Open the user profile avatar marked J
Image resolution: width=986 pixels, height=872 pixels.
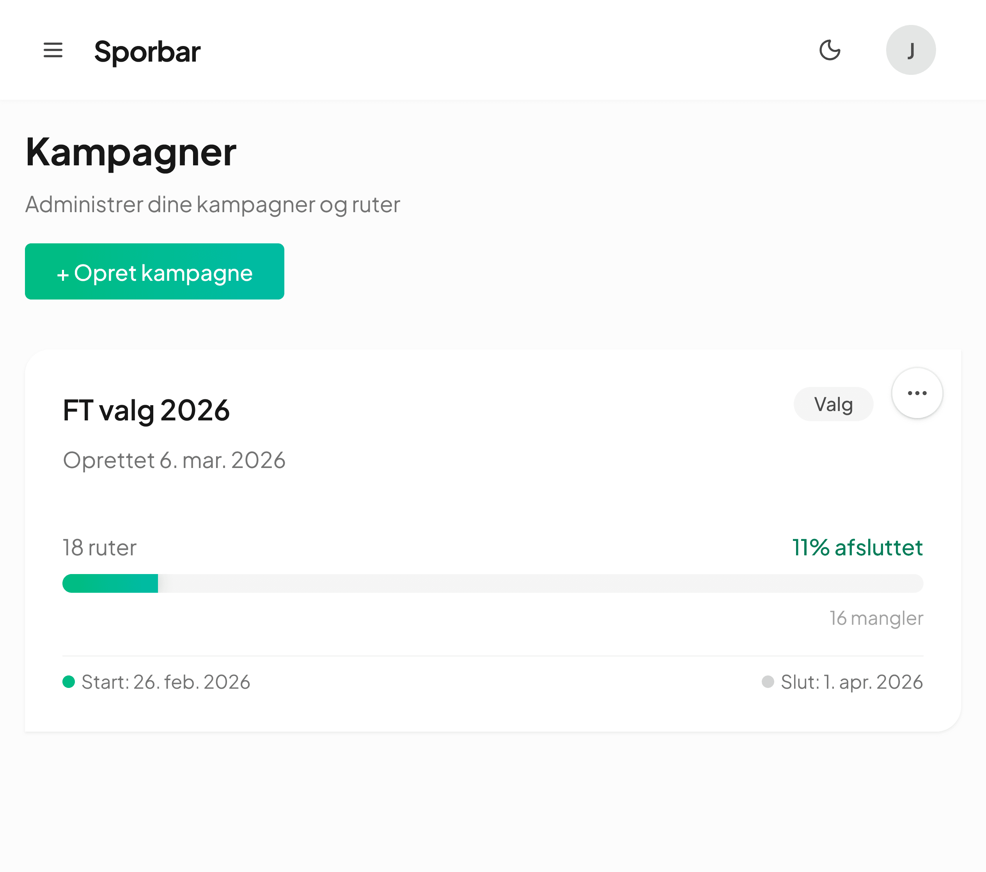click(x=911, y=50)
